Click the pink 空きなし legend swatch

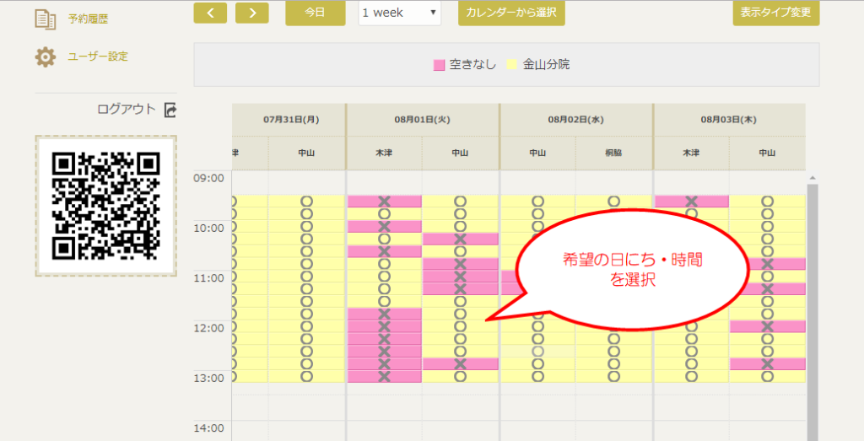tap(439, 64)
